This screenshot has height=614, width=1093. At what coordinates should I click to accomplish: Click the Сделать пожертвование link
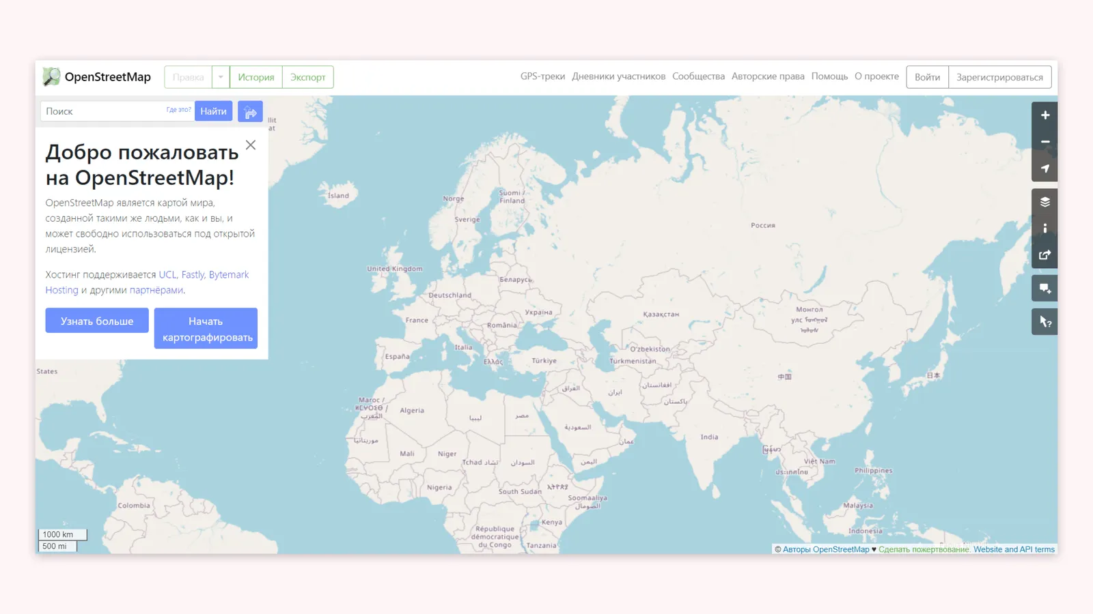click(x=924, y=549)
